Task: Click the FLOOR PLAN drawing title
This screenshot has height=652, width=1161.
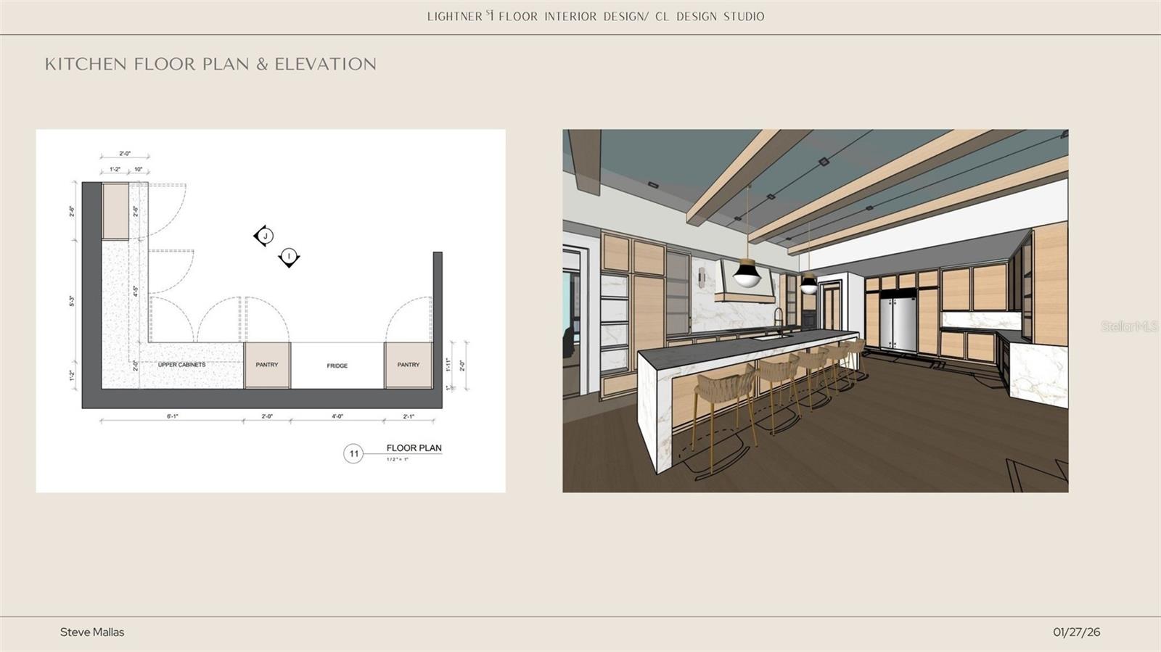Action: pyautogui.click(x=414, y=448)
